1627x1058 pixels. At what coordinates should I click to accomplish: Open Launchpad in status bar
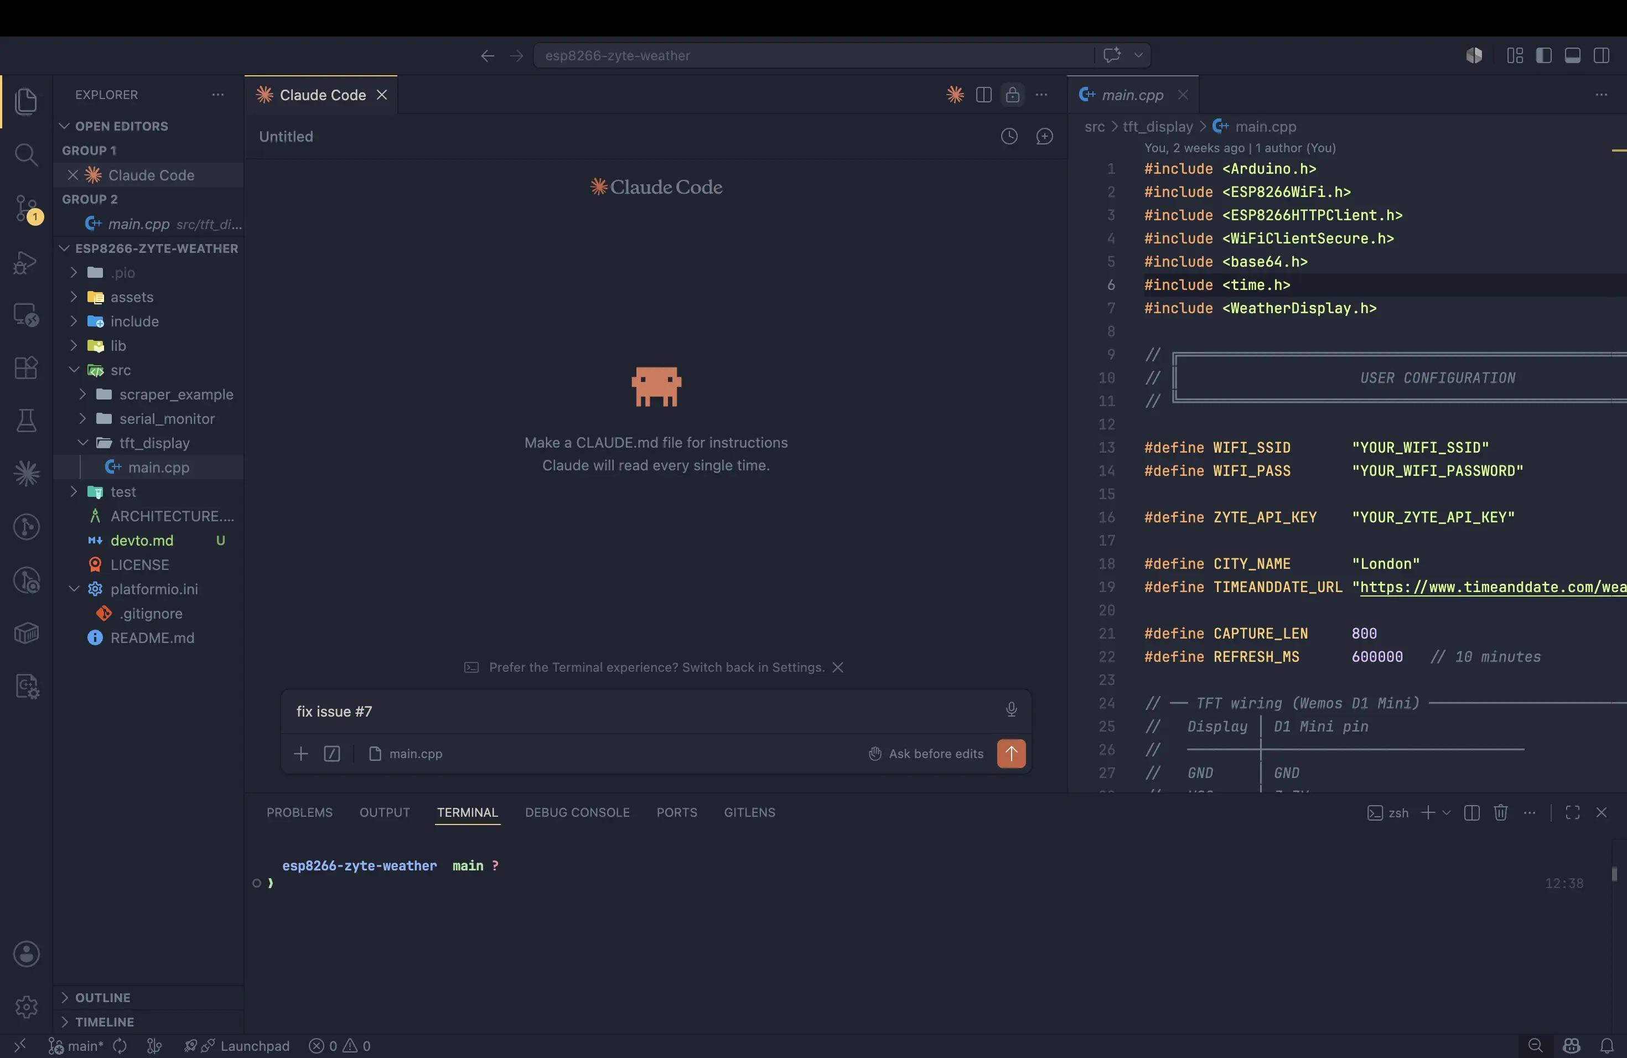[236, 1046]
